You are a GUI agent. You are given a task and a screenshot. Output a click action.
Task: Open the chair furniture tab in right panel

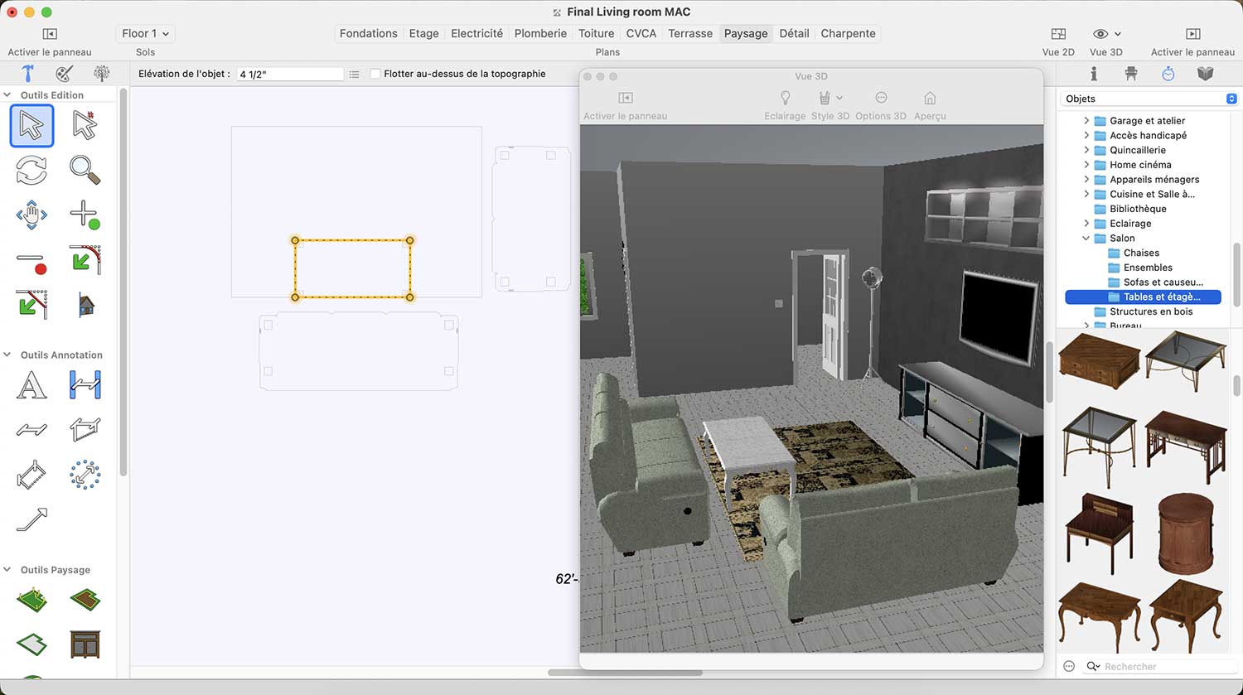pyautogui.click(x=1131, y=74)
